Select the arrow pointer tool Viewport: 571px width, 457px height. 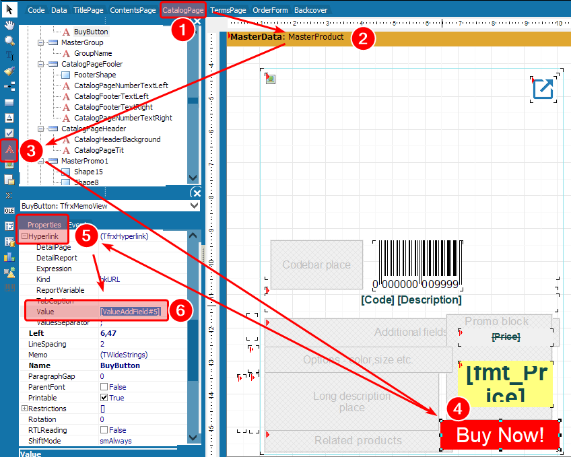9,9
